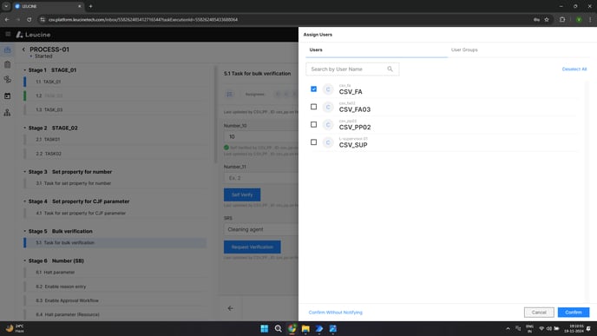
Task: Collapse Stage 5 Bulk verification section
Action: 25,231
